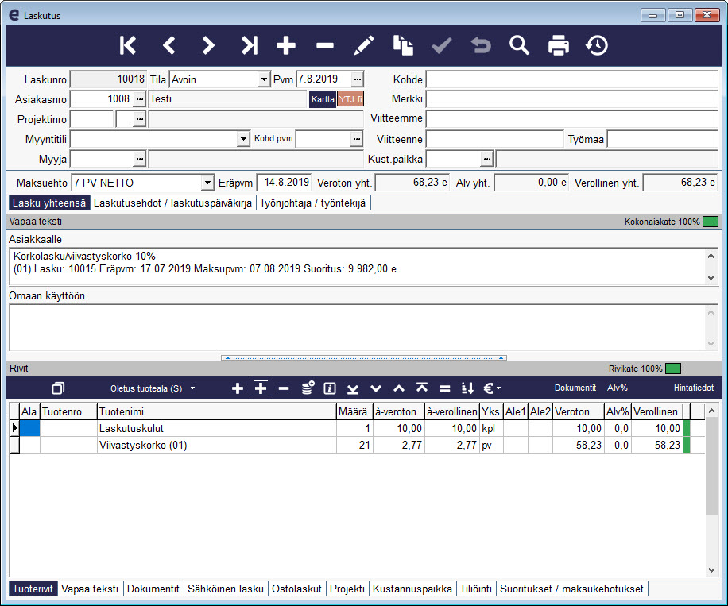Click the Kartta map button
The height and width of the screenshot is (606, 728).
point(323,99)
